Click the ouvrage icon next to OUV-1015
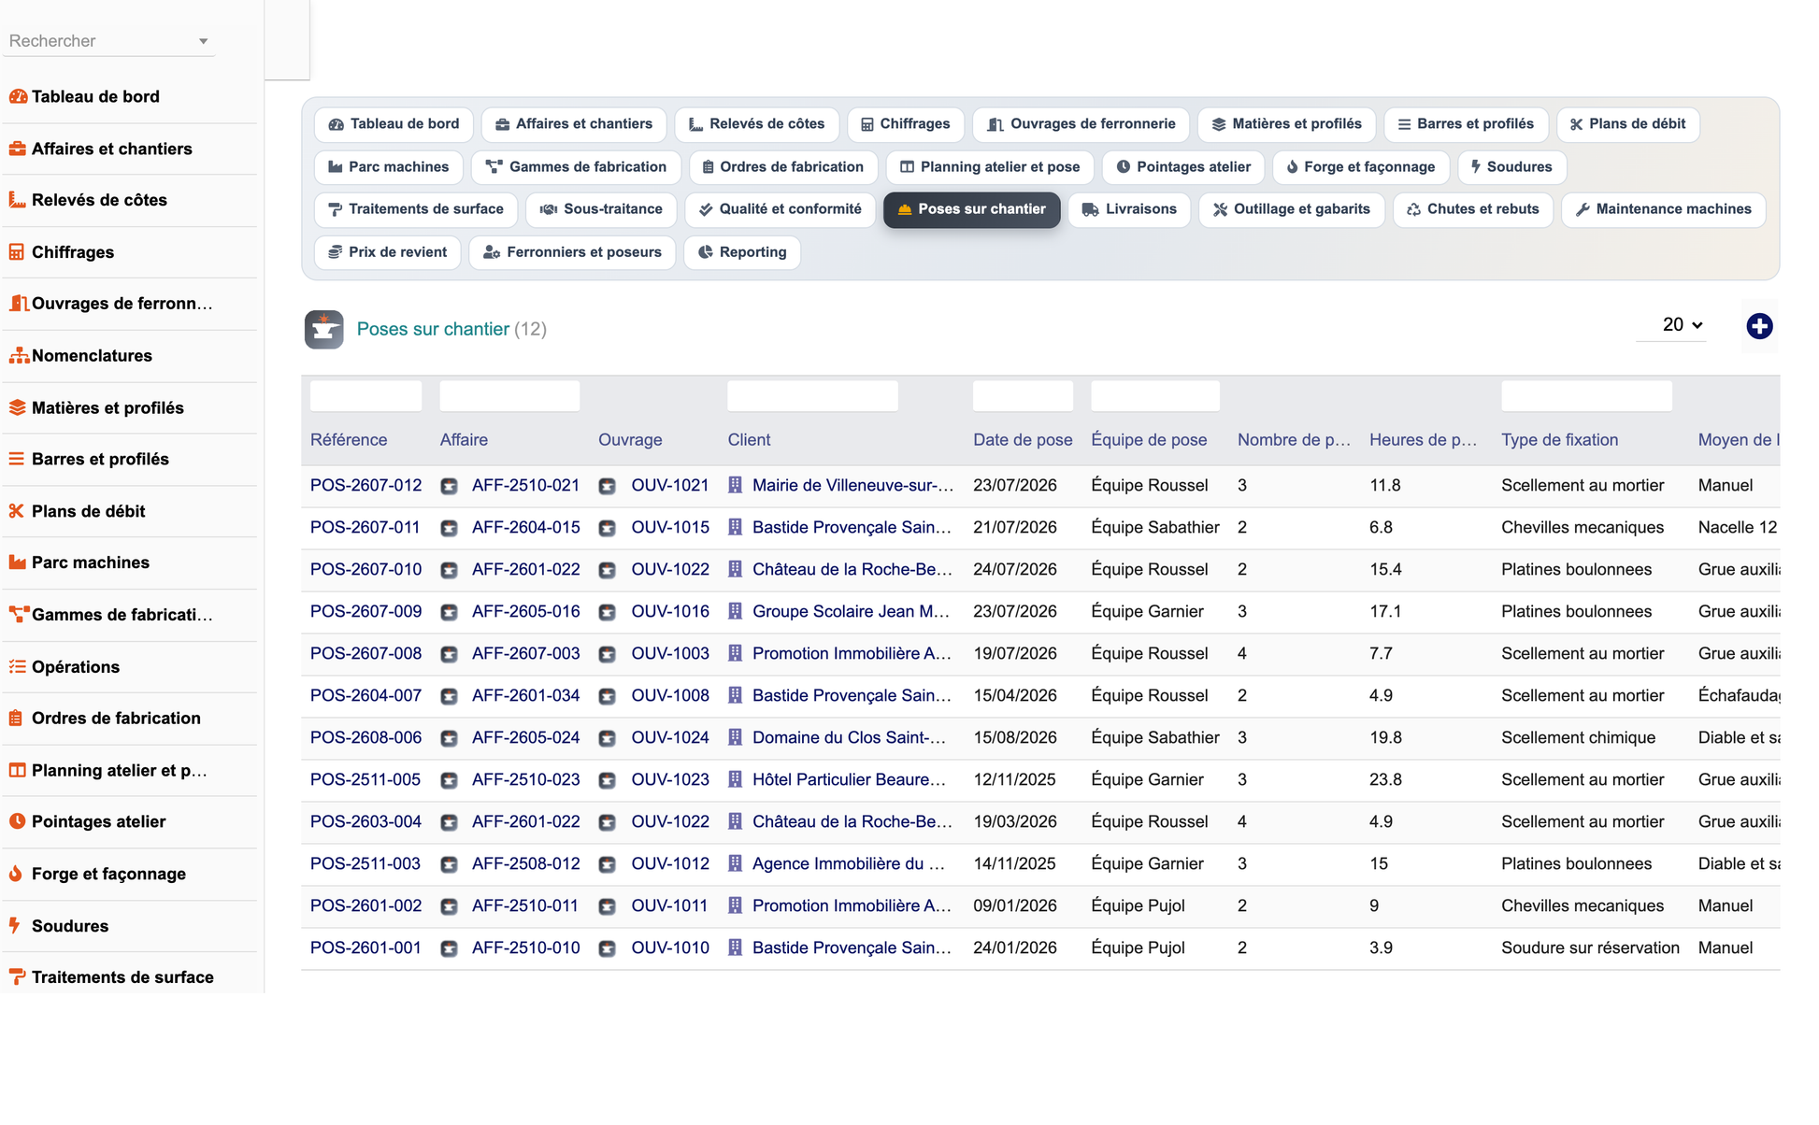Image resolution: width=1819 pixels, height=1125 pixels. (x=608, y=528)
